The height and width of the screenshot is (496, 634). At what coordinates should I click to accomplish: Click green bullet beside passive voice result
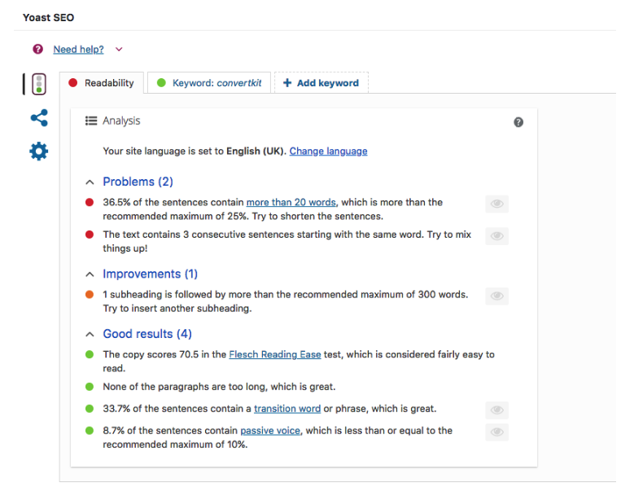[x=90, y=431]
